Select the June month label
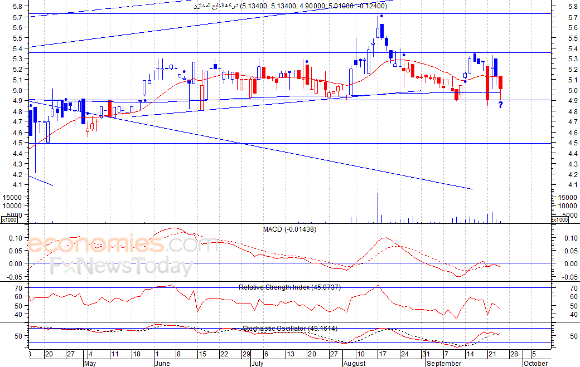Screen dimensions: 580x367 (162, 363)
